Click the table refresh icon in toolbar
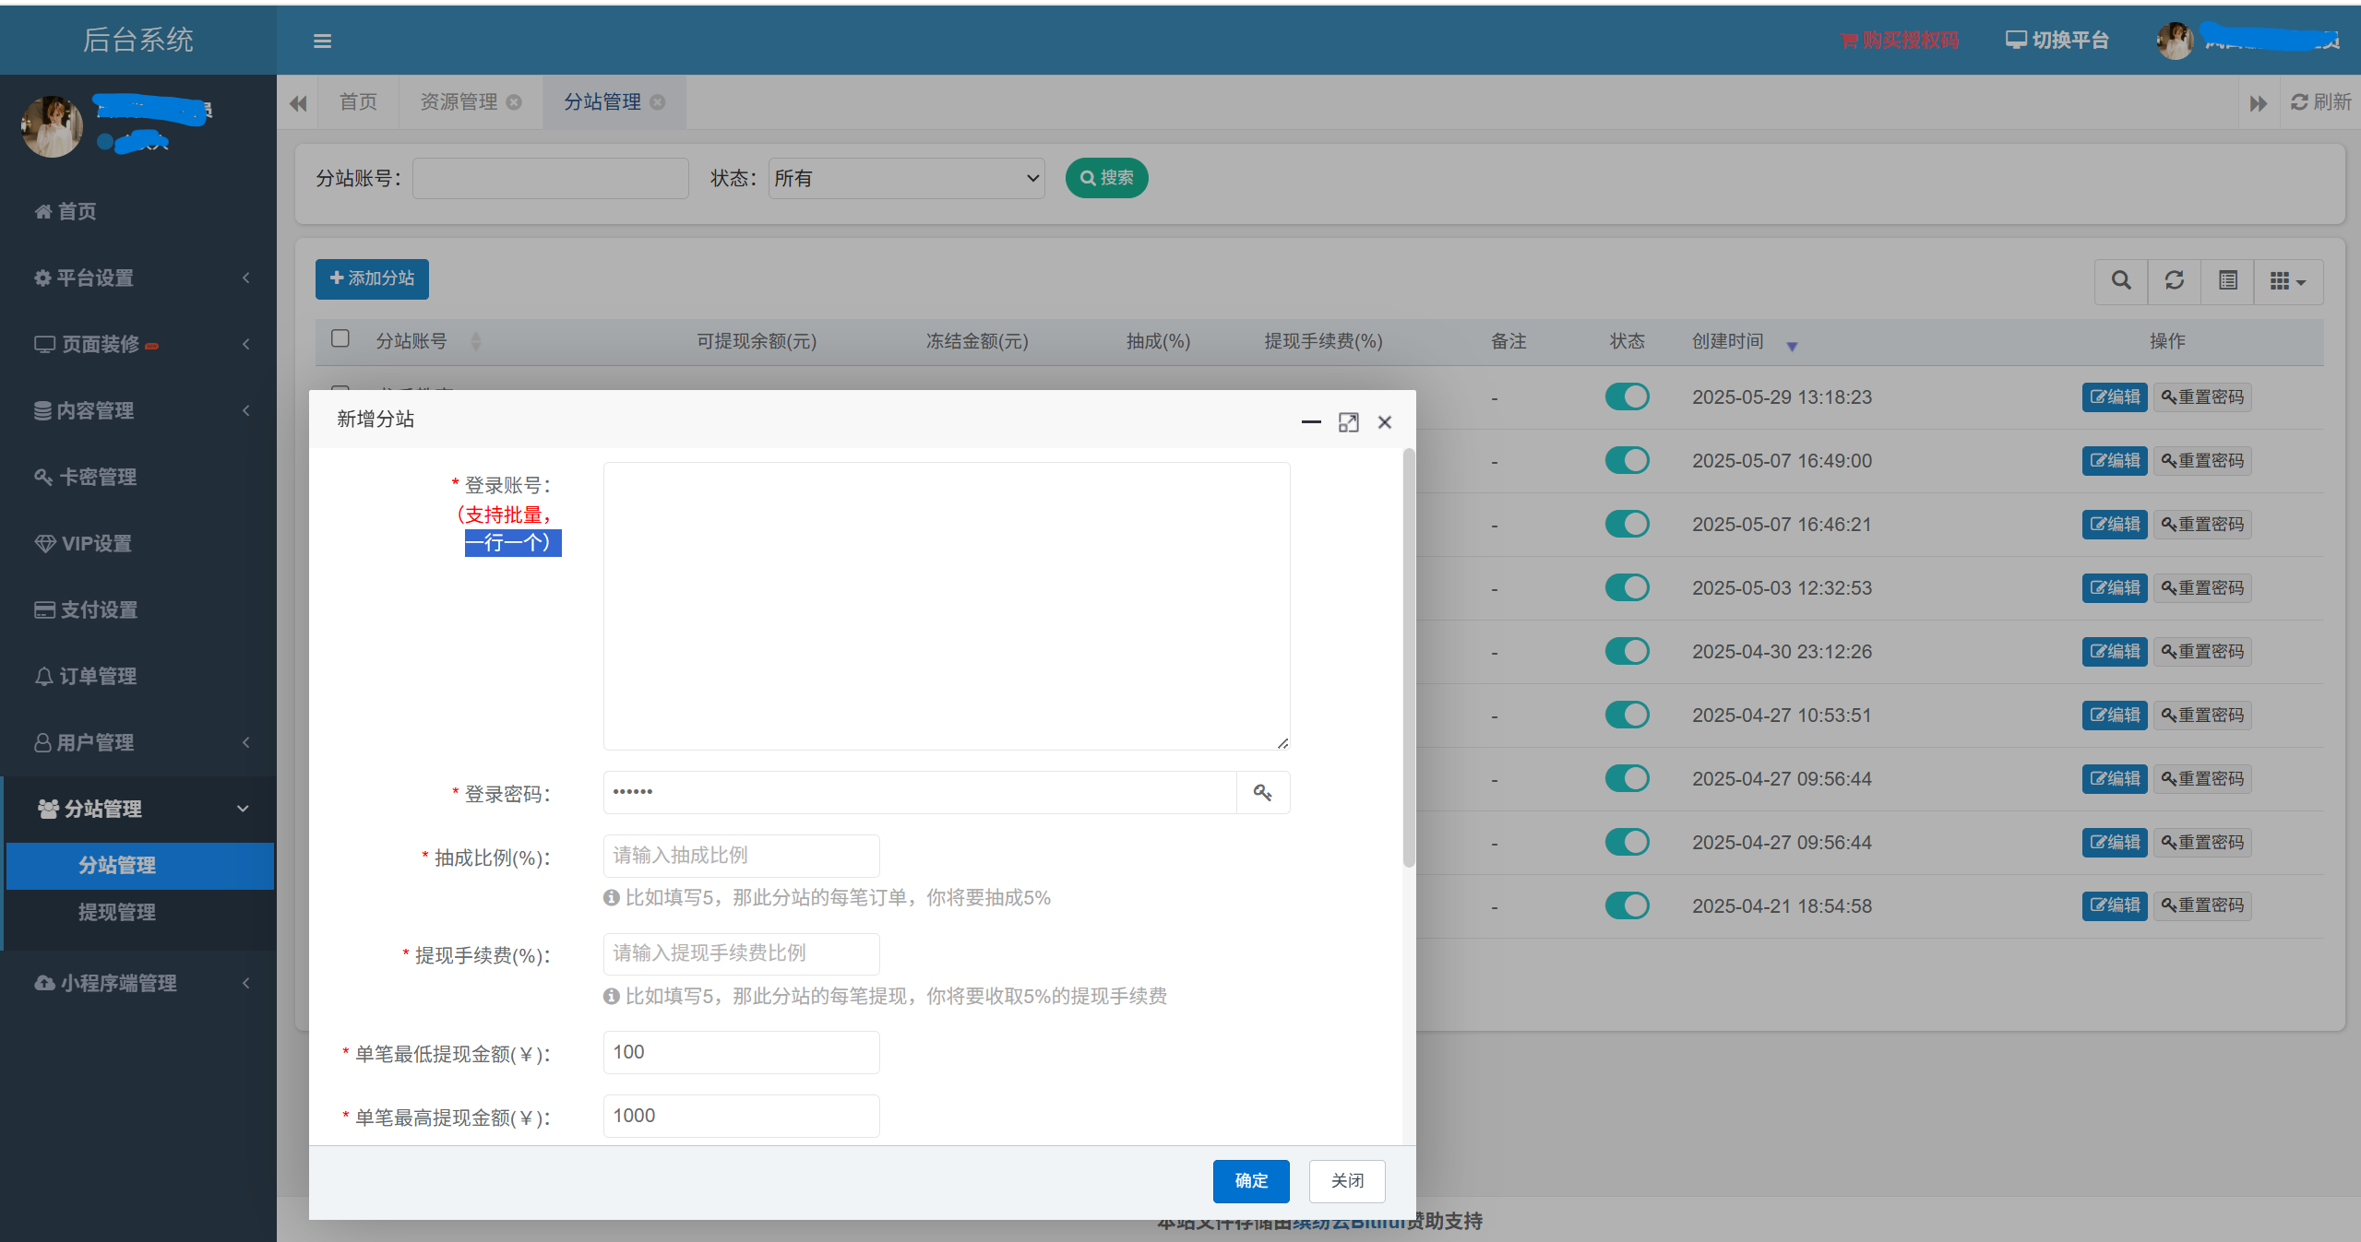The height and width of the screenshot is (1242, 2361). point(2174,280)
